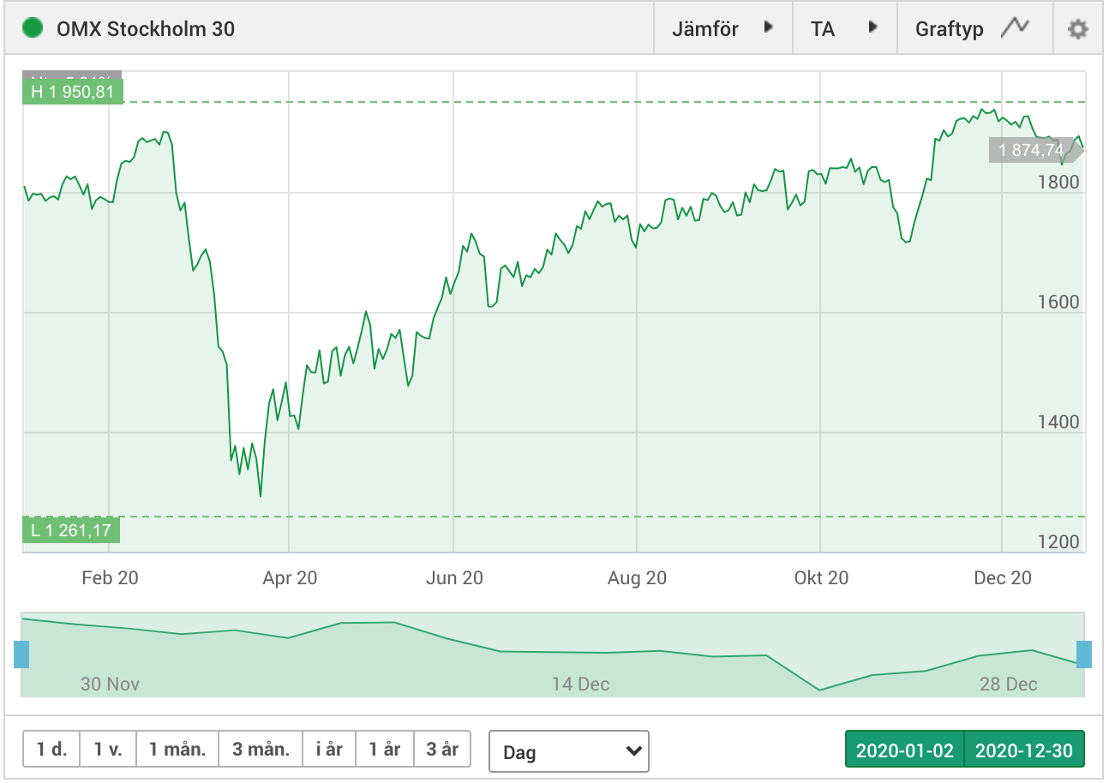Click the 1200 price axis label

1057,541
